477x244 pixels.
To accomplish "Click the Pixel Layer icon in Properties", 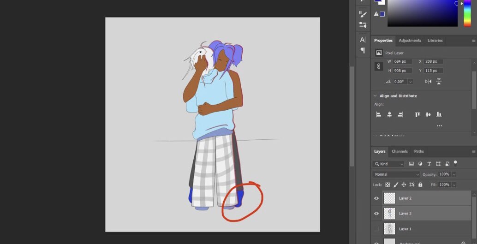I will click(x=379, y=53).
